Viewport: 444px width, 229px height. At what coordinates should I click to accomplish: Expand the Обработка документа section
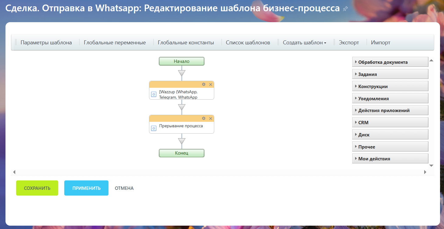390,62
